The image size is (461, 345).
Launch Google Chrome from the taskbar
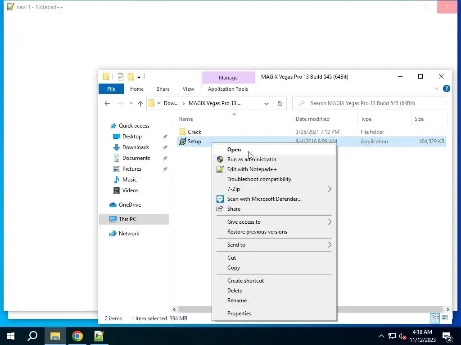tap(77, 336)
